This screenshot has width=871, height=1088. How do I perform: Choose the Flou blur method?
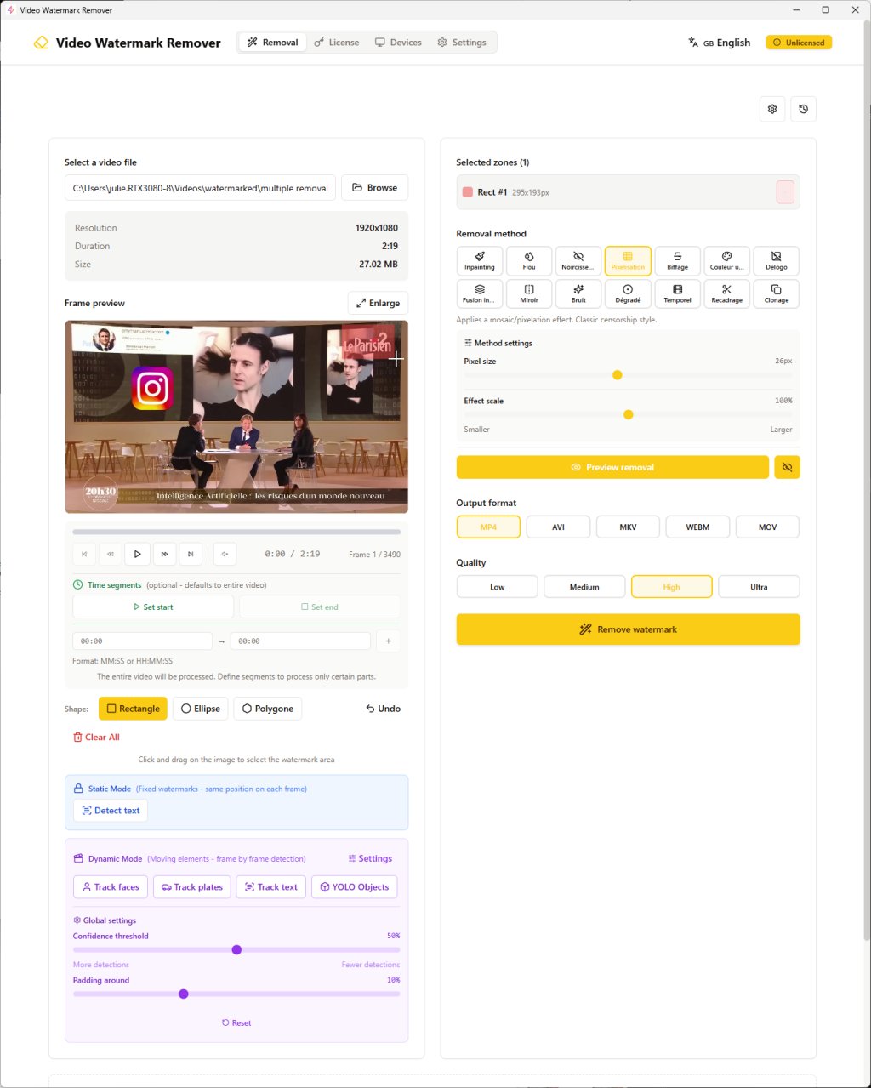(529, 260)
